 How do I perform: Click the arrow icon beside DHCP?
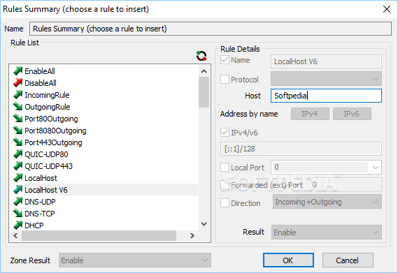[18, 225]
